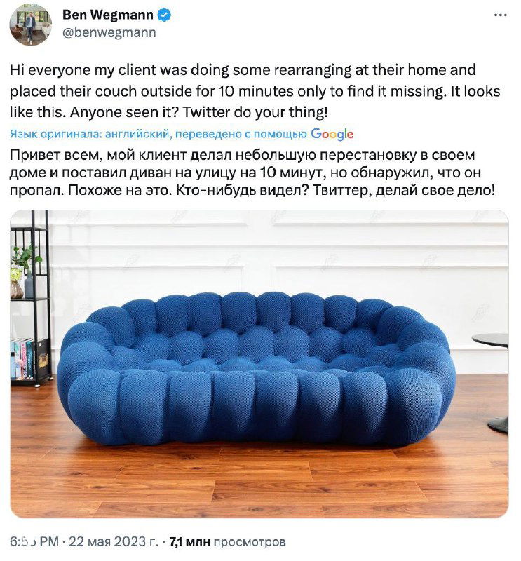Click 'Twitter do your thing!' phrase
The image size is (521, 561).
(x=255, y=113)
